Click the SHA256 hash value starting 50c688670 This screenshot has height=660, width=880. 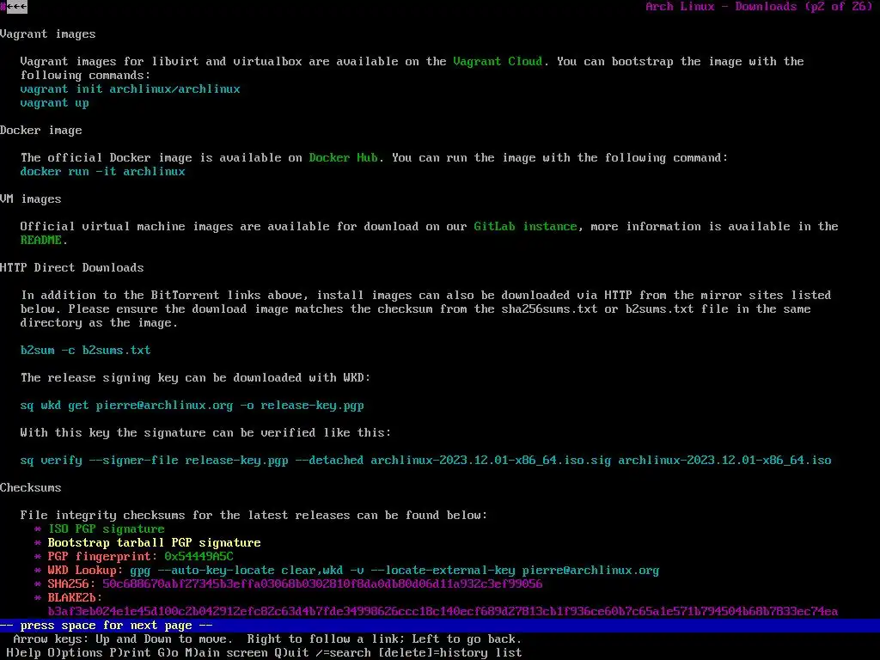323,584
